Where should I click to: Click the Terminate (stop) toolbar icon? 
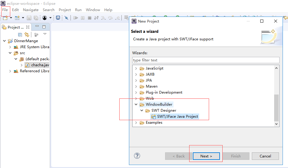click(89, 18)
